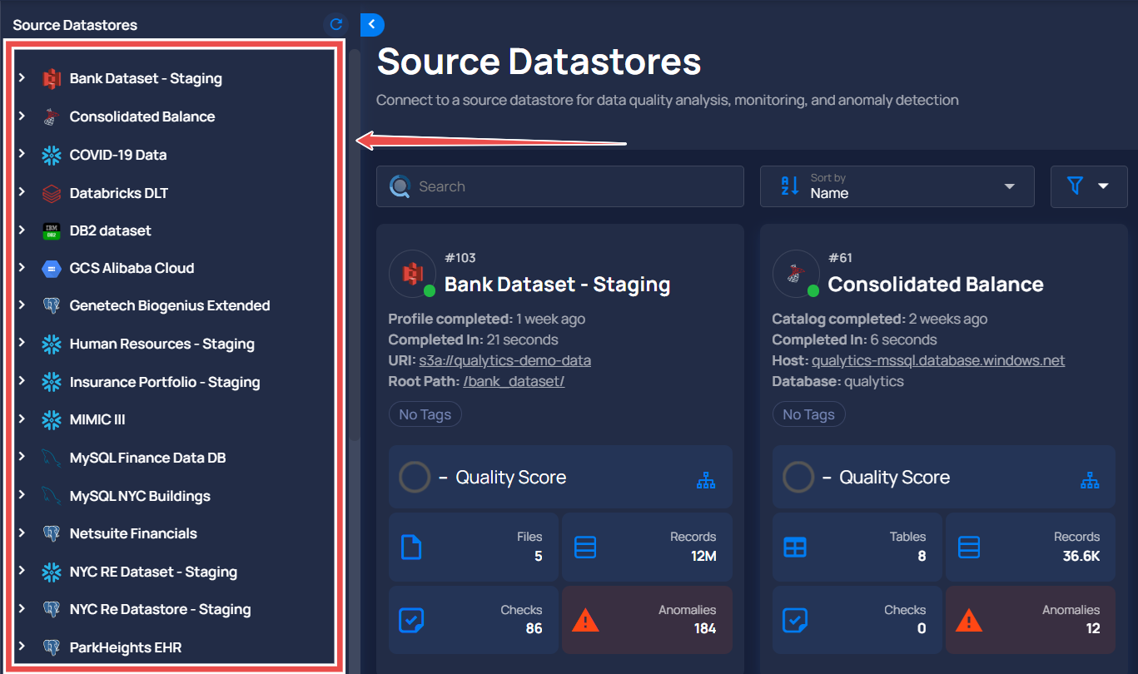Viewport: 1138px width, 674px height.
Task: Click the NYC Re Datastore - Staging PostgreSQL icon
Action: coord(52,610)
